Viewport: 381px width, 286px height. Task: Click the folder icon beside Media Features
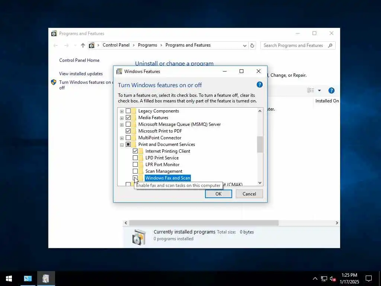(x=134, y=118)
